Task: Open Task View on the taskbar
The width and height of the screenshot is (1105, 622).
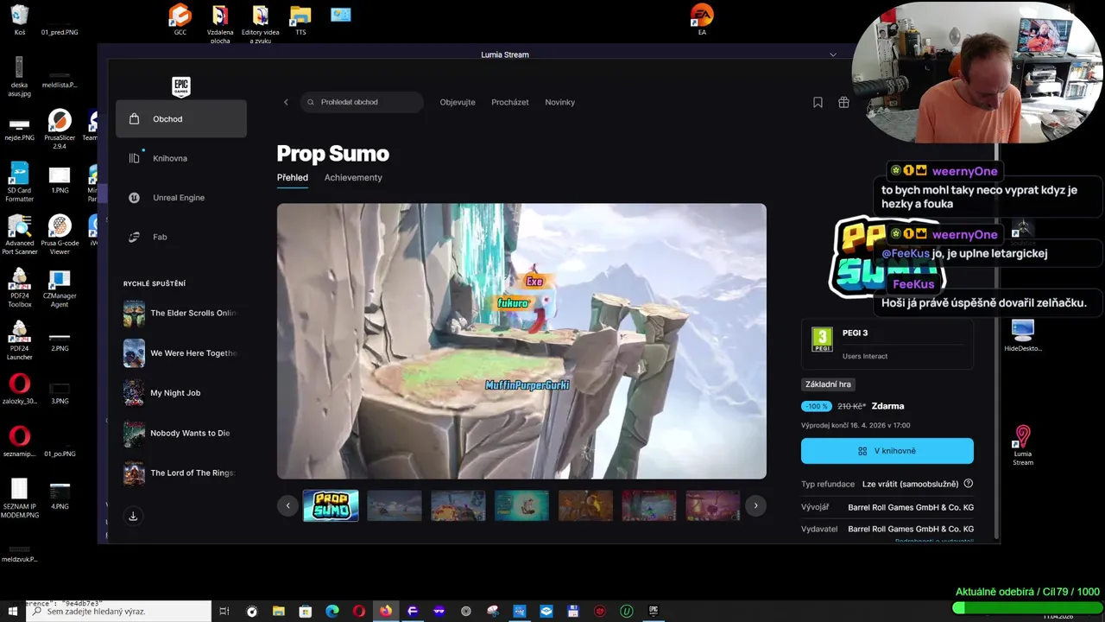Action: click(224, 611)
